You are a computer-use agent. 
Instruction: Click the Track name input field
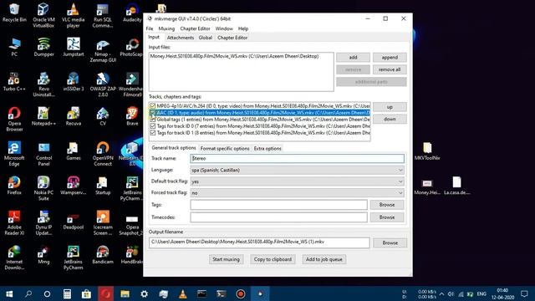[298, 158]
